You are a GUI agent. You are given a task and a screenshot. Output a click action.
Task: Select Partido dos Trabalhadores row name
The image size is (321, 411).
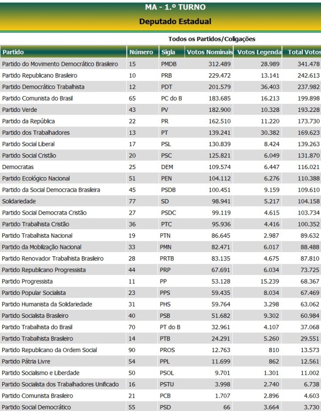coord(36,133)
